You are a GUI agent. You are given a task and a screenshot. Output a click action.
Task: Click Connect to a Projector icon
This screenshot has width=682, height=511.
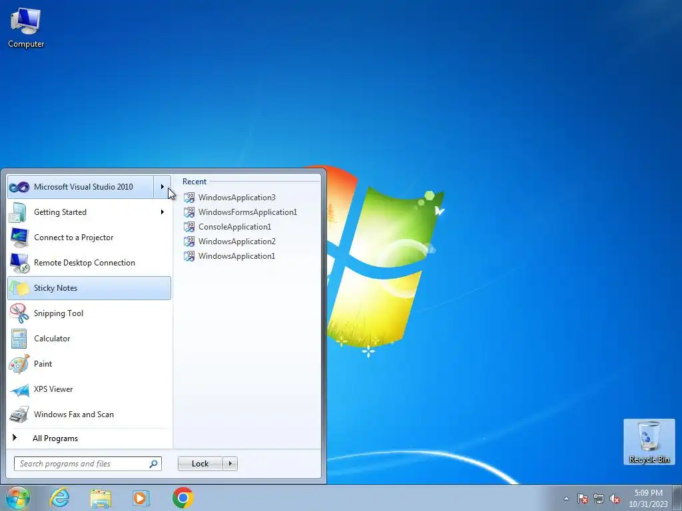[x=19, y=238]
